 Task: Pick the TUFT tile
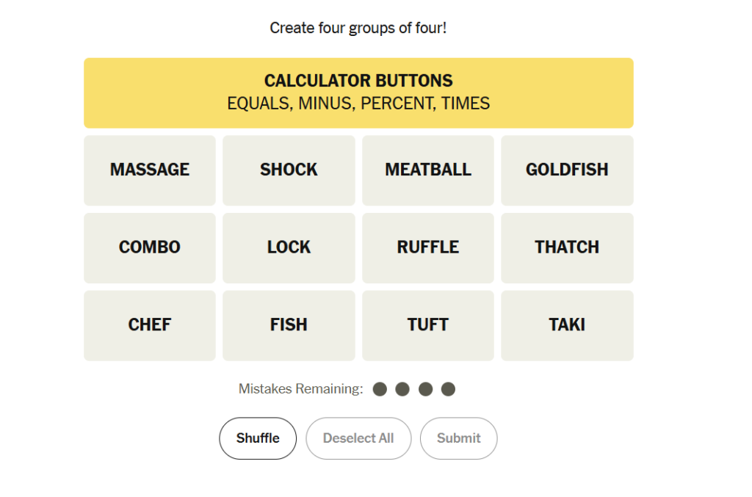[x=428, y=325]
